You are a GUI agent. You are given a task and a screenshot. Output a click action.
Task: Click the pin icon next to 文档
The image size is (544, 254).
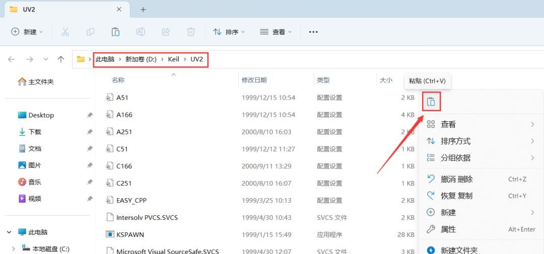[x=90, y=149]
